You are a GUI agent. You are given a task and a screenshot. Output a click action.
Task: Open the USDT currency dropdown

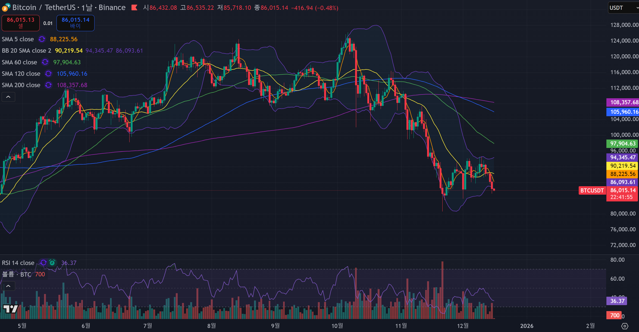[623, 8]
